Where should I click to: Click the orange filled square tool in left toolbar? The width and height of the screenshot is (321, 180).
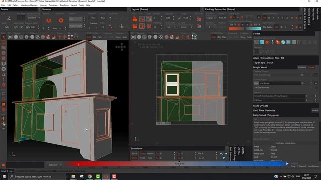[4, 104]
